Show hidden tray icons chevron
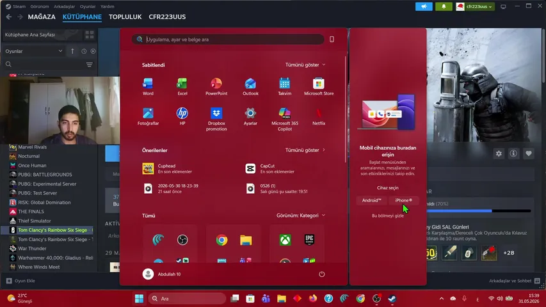Screen dimensions: 546x307 pos(442,299)
